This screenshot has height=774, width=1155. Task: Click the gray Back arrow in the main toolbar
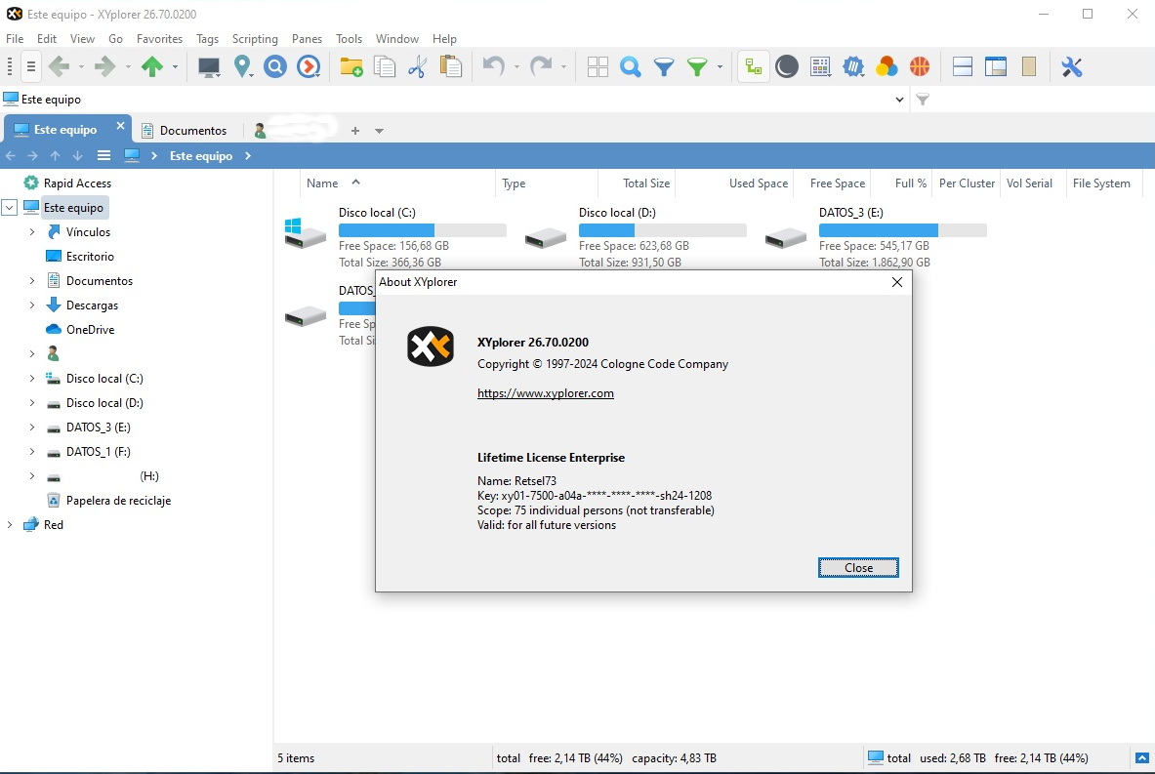click(x=59, y=67)
